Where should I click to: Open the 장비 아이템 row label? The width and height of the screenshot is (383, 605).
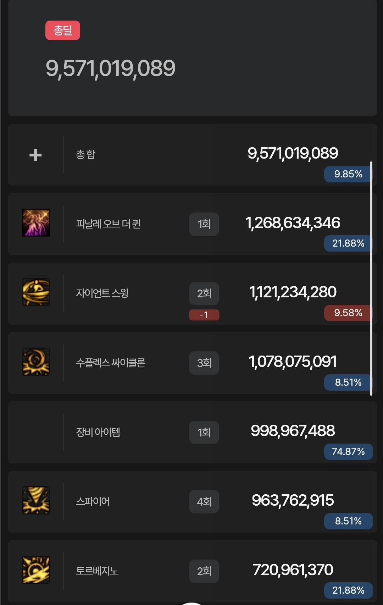[98, 432]
